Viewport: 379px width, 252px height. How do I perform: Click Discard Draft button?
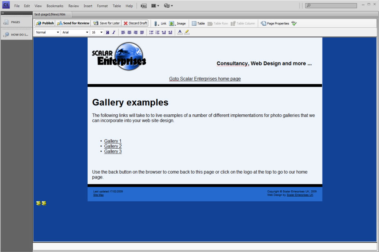pyautogui.click(x=135, y=23)
